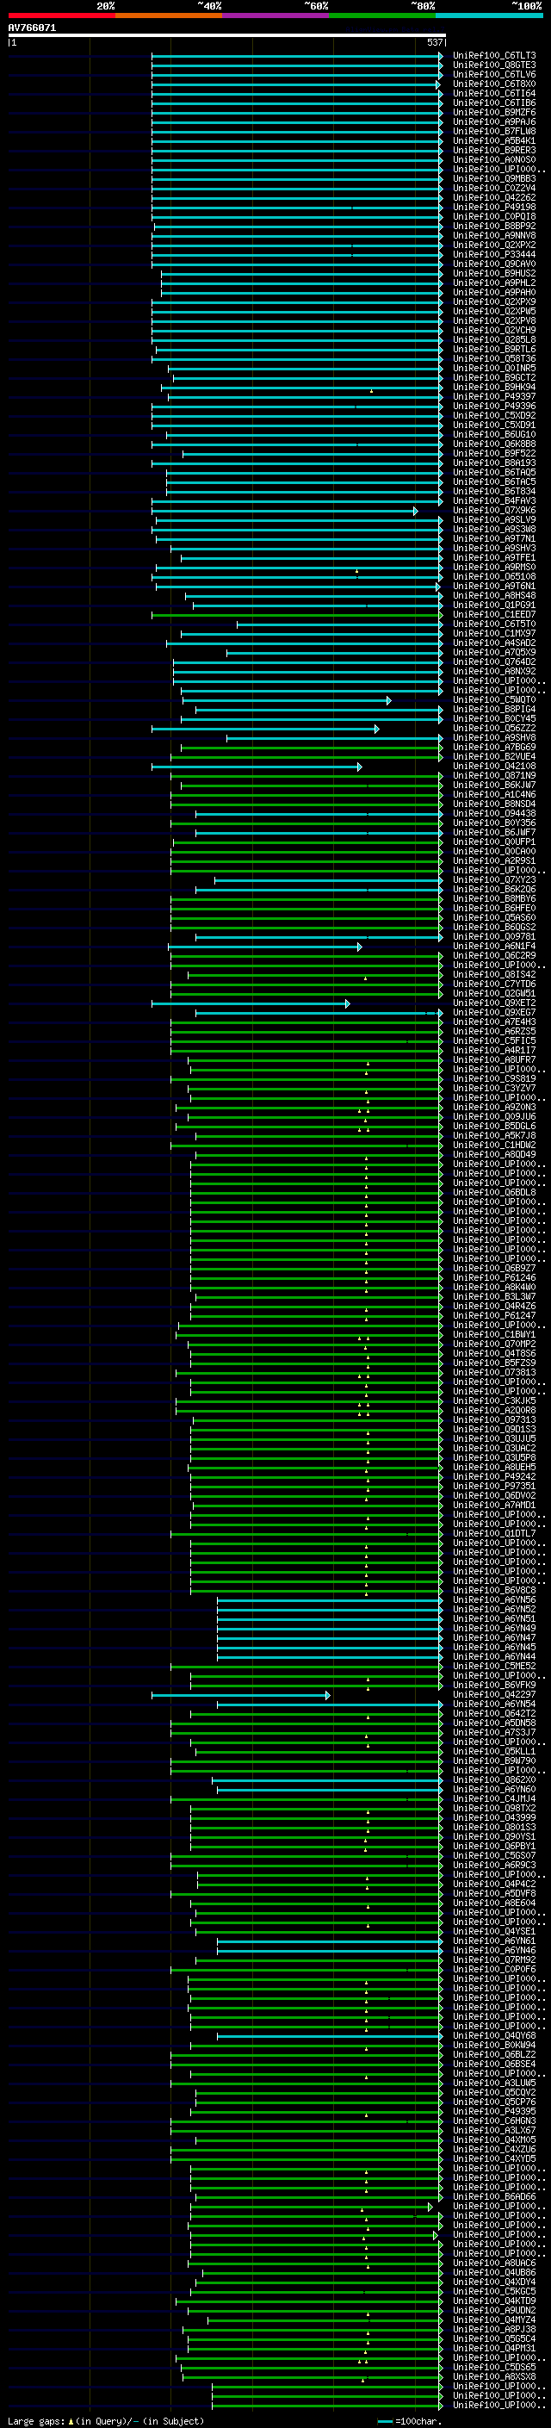Click the short cyan alignment bar for Q7X9K6

pos(284,511)
